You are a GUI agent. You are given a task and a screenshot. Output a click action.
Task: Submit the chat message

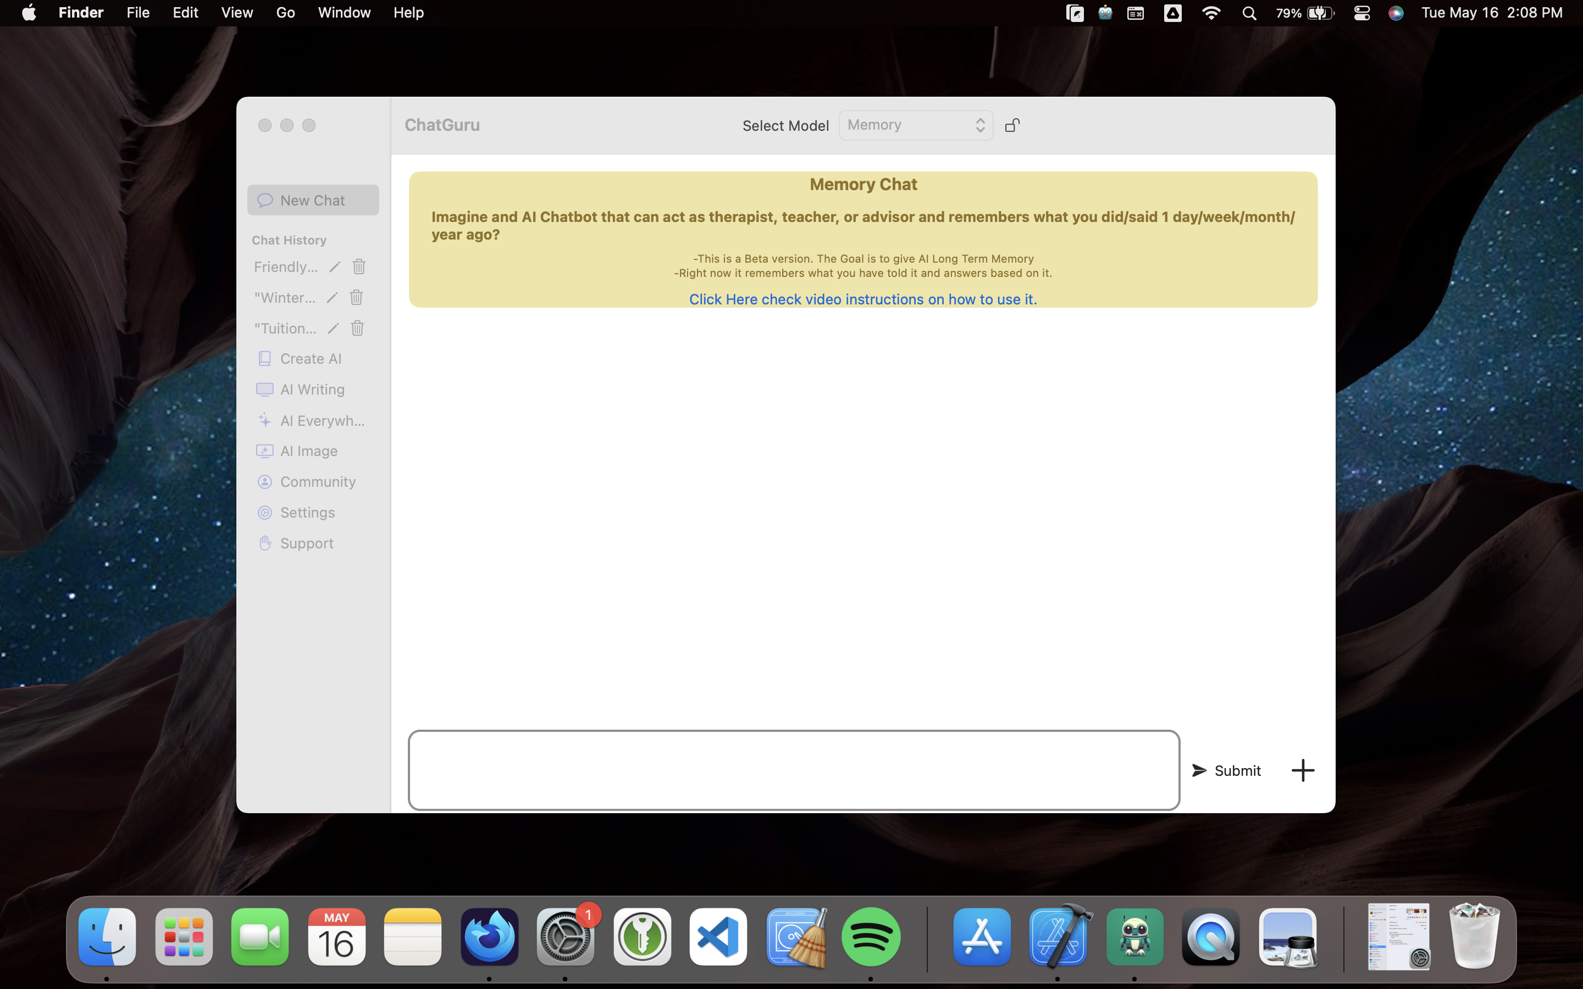point(1226,770)
